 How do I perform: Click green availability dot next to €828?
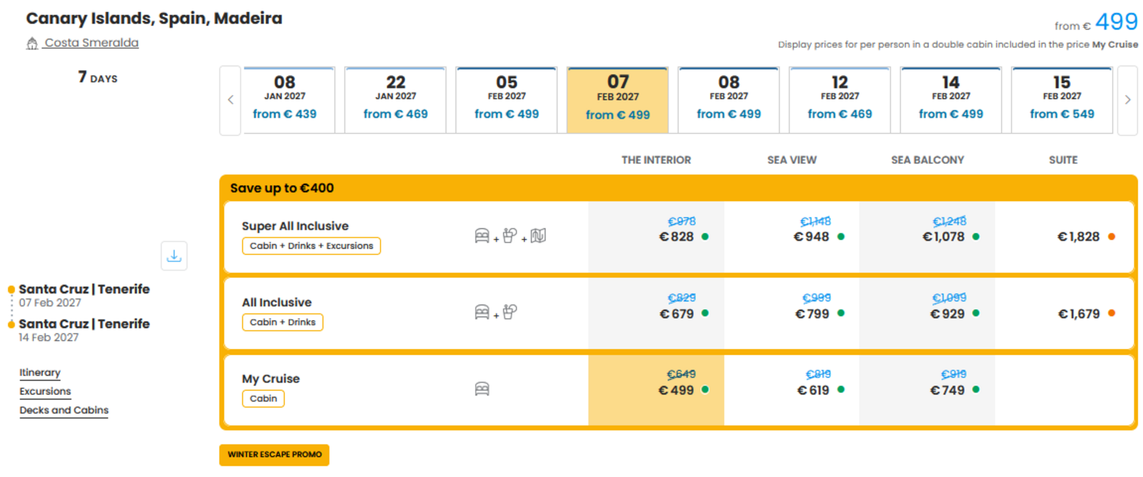click(x=705, y=237)
